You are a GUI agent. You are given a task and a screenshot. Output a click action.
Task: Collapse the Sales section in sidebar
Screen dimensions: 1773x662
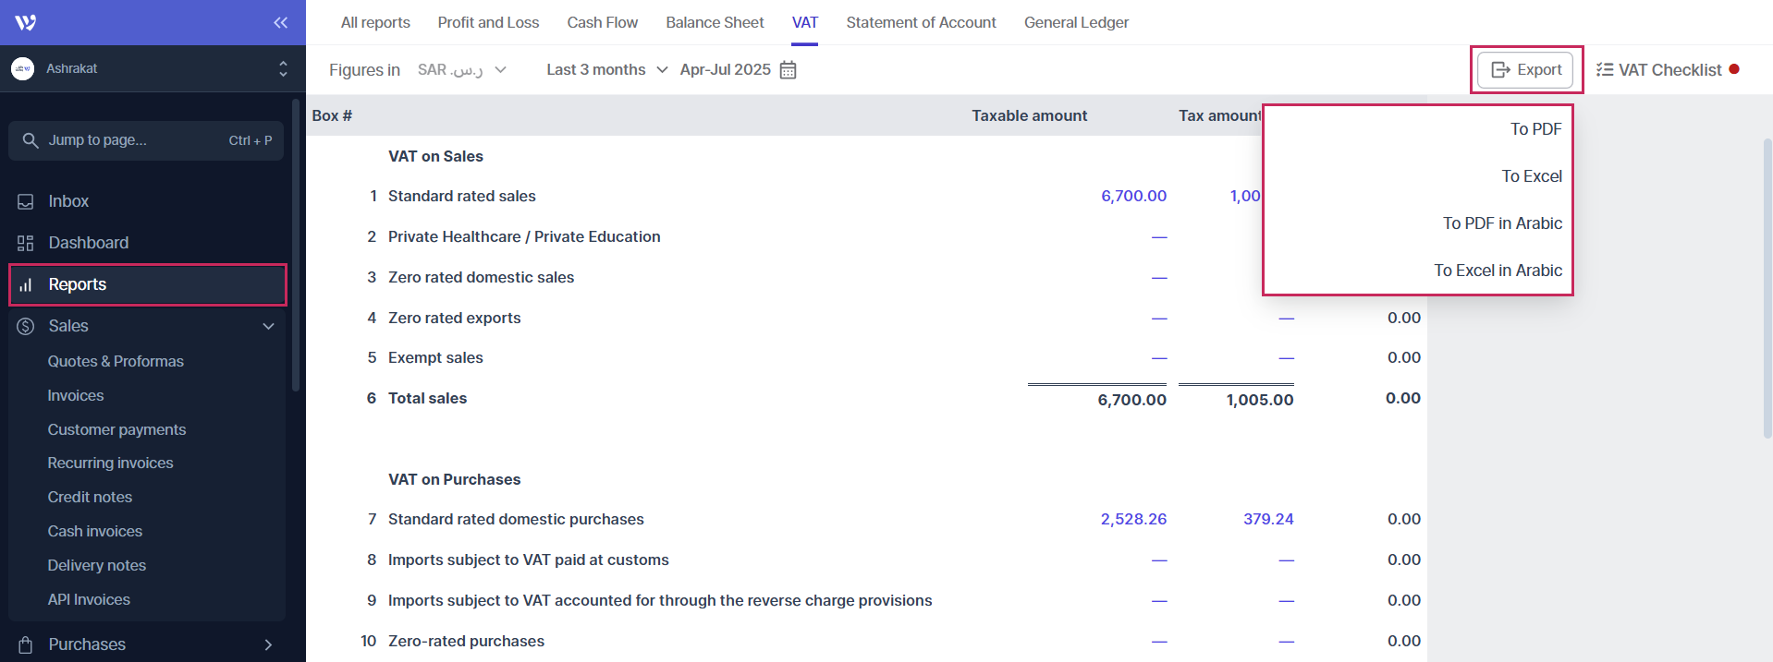pos(268,326)
